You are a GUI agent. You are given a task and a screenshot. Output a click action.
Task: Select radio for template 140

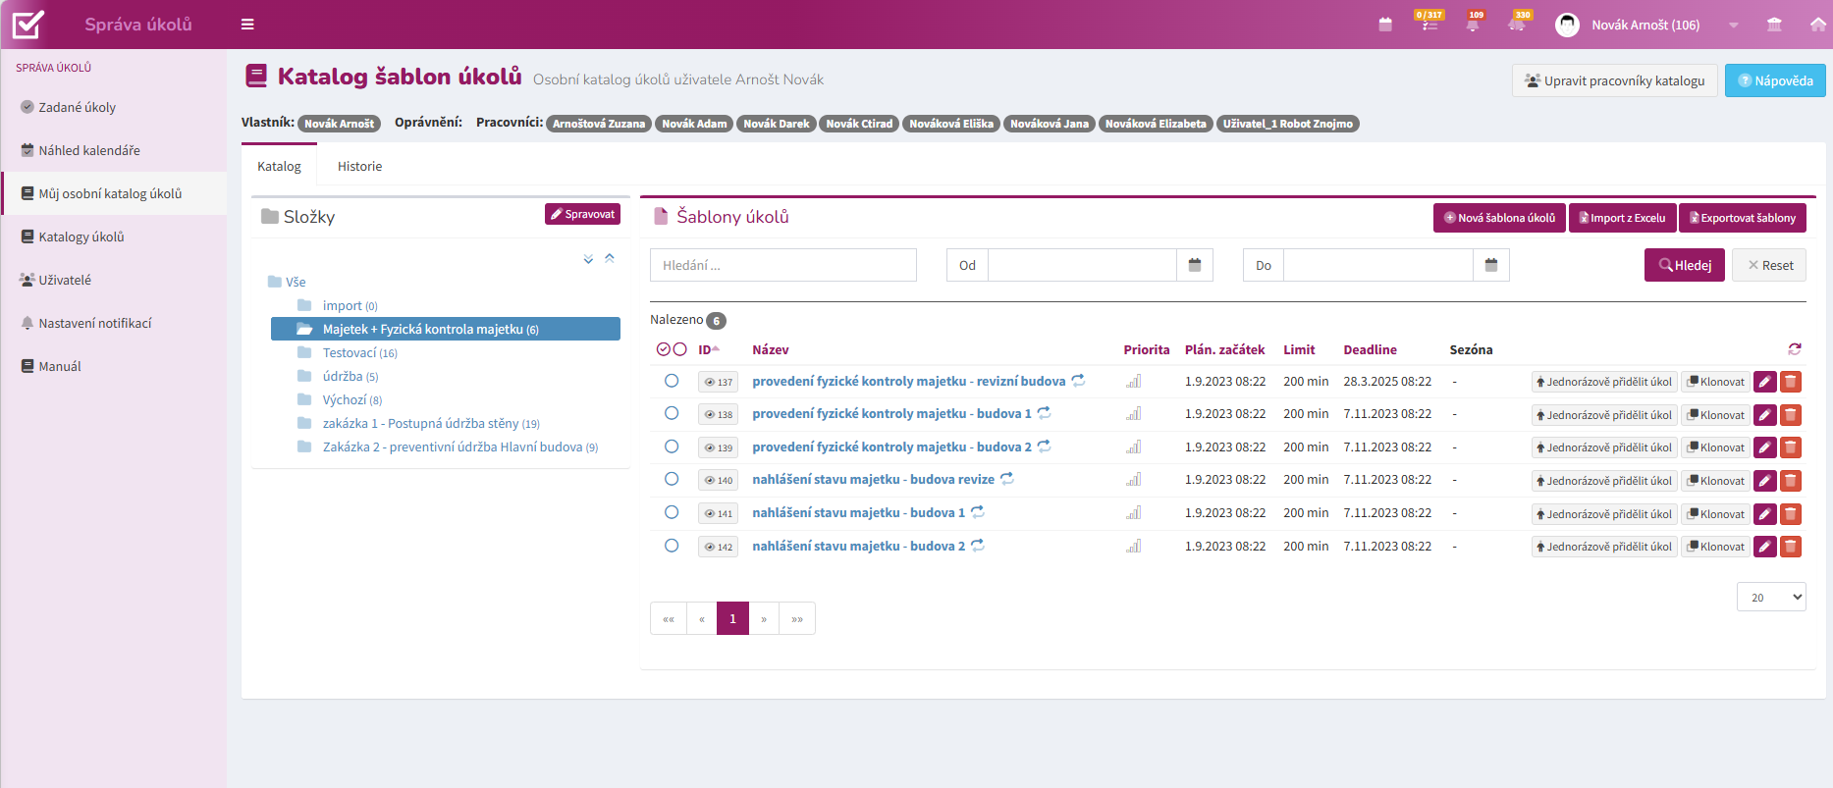coord(672,479)
